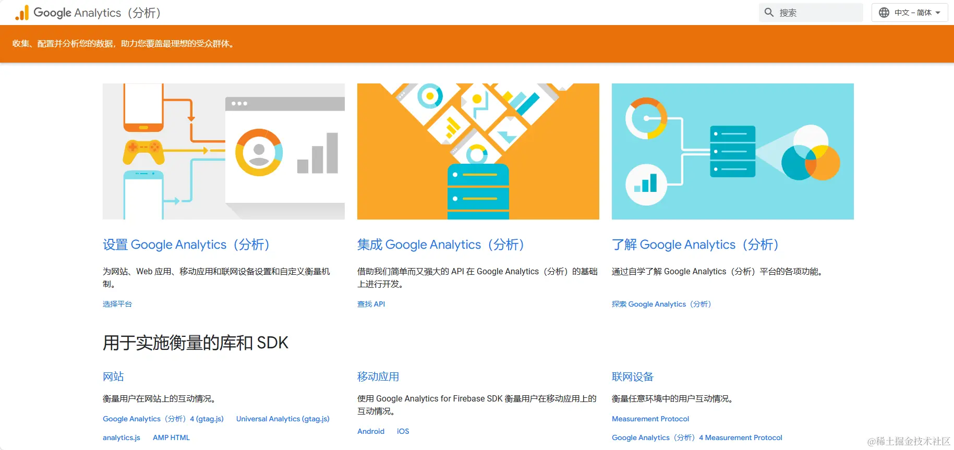Click description 使用 Google Analytics for Firebase SDK
Image resolution: width=954 pixels, height=450 pixels.
477,405
